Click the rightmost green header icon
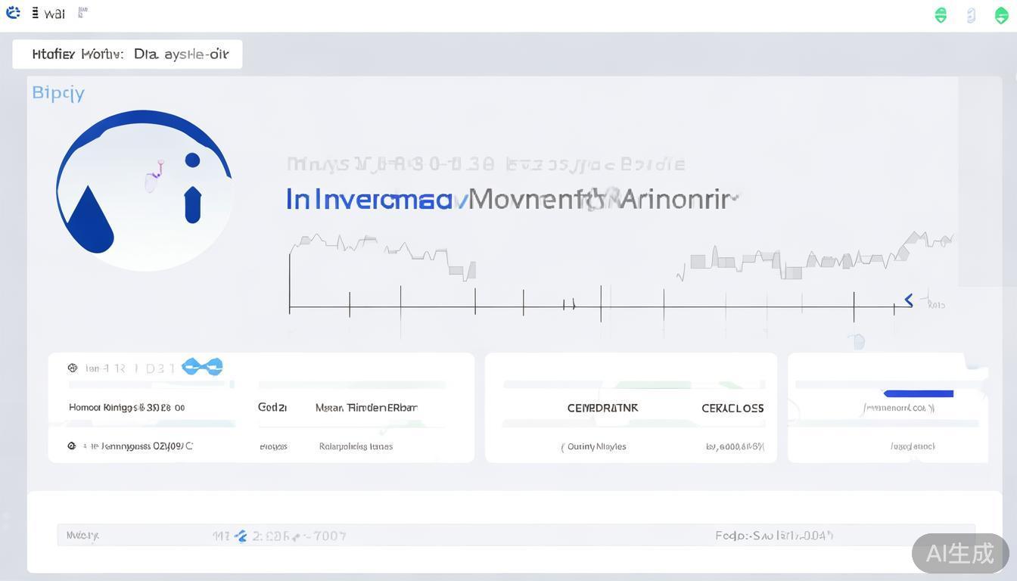 (x=1000, y=15)
